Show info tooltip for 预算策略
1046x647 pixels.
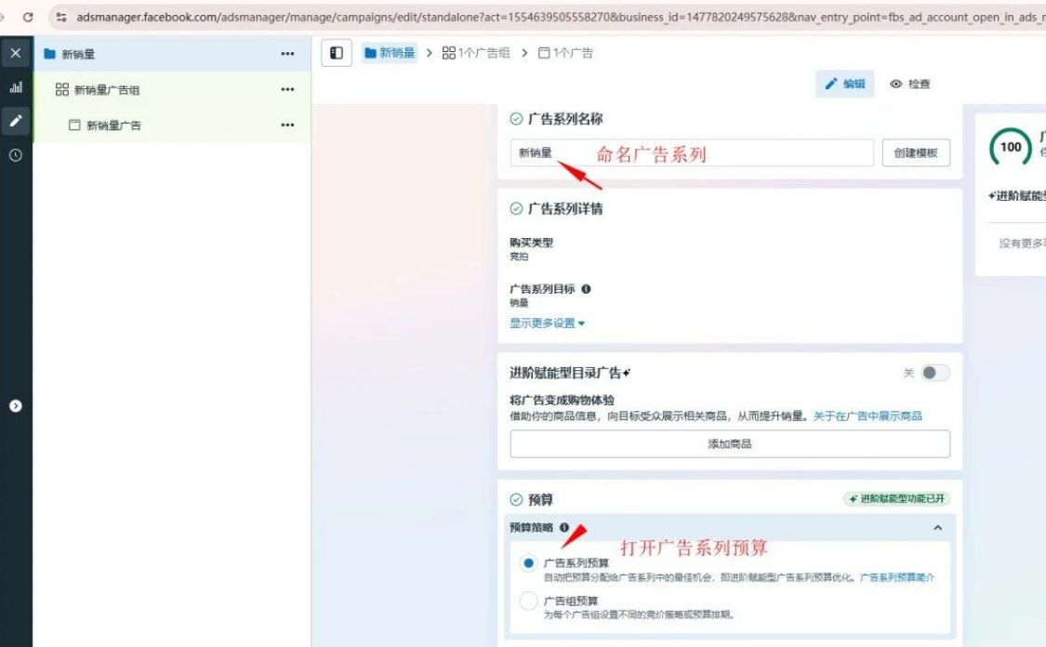click(564, 527)
